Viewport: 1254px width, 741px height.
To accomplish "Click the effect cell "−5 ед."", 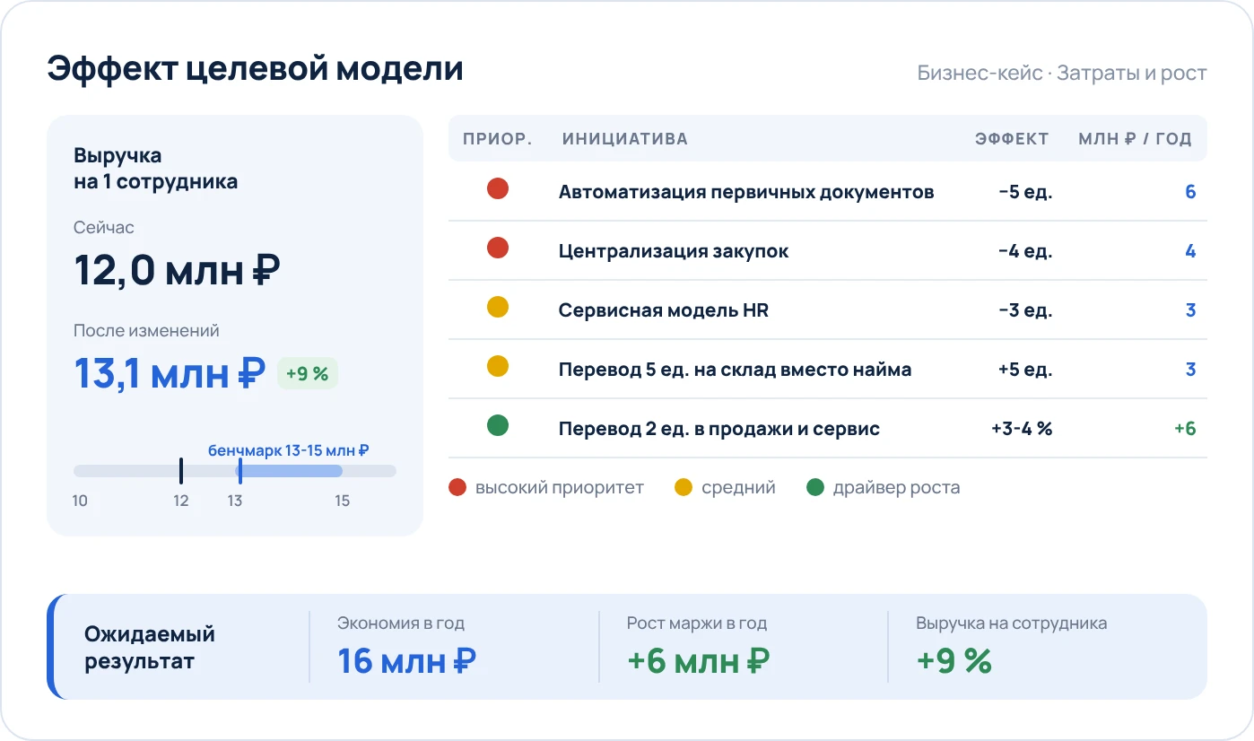I will click(x=1025, y=192).
